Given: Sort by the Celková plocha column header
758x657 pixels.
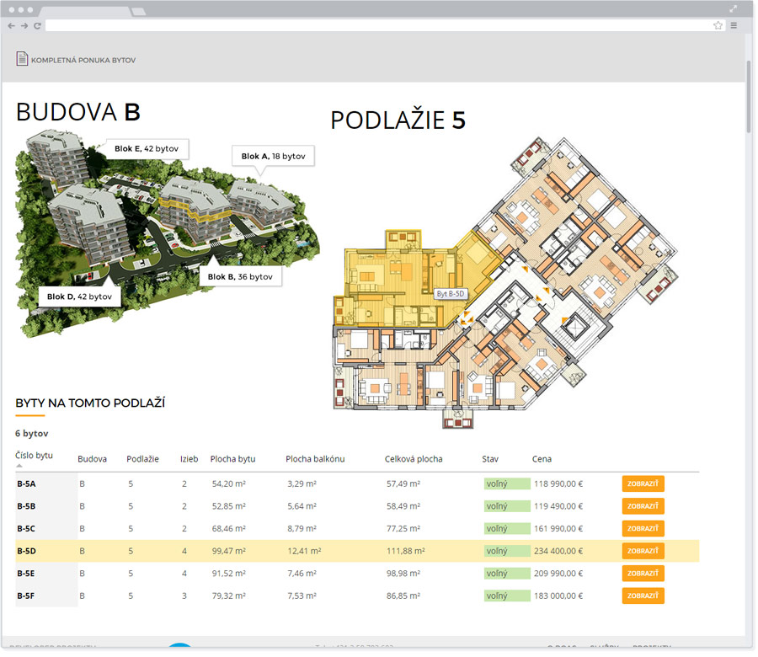Looking at the screenshot, I should point(414,459).
